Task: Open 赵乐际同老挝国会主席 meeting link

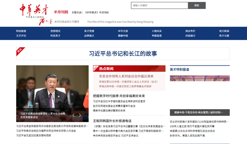Action: click(x=114, y=106)
